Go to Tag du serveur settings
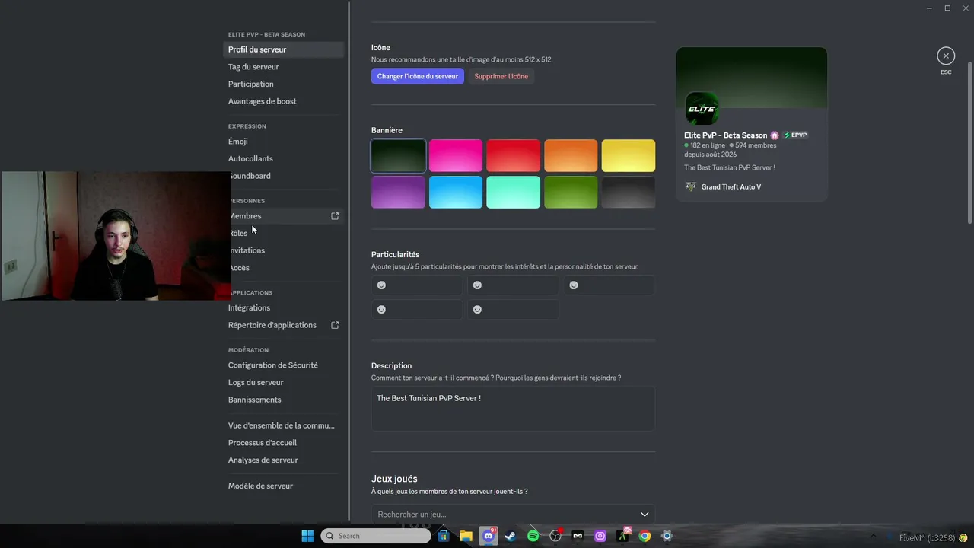This screenshot has height=548, width=974. [x=283, y=67]
